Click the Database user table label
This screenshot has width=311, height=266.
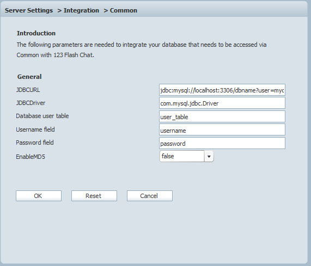point(42,116)
